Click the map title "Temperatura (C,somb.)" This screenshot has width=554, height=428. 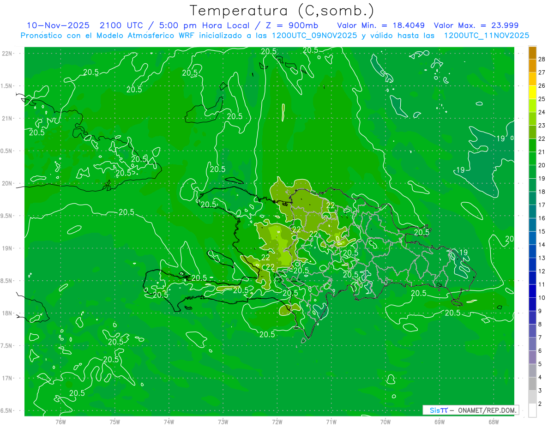pos(282,11)
